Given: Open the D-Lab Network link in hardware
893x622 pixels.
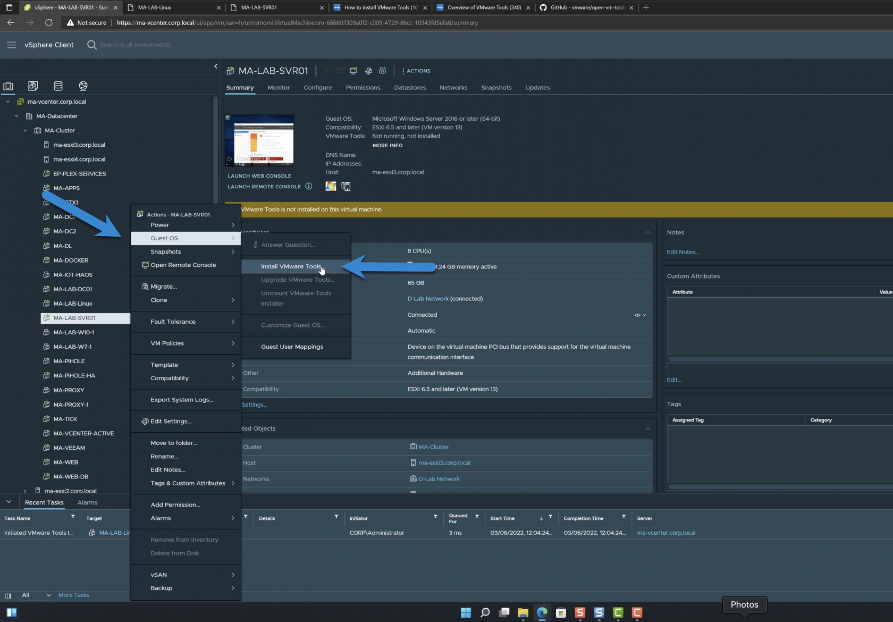Looking at the screenshot, I should [428, 299].
